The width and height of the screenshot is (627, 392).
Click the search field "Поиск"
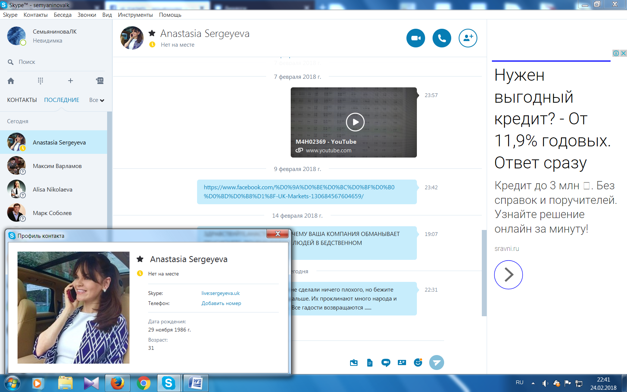click(x=27, y=62)
